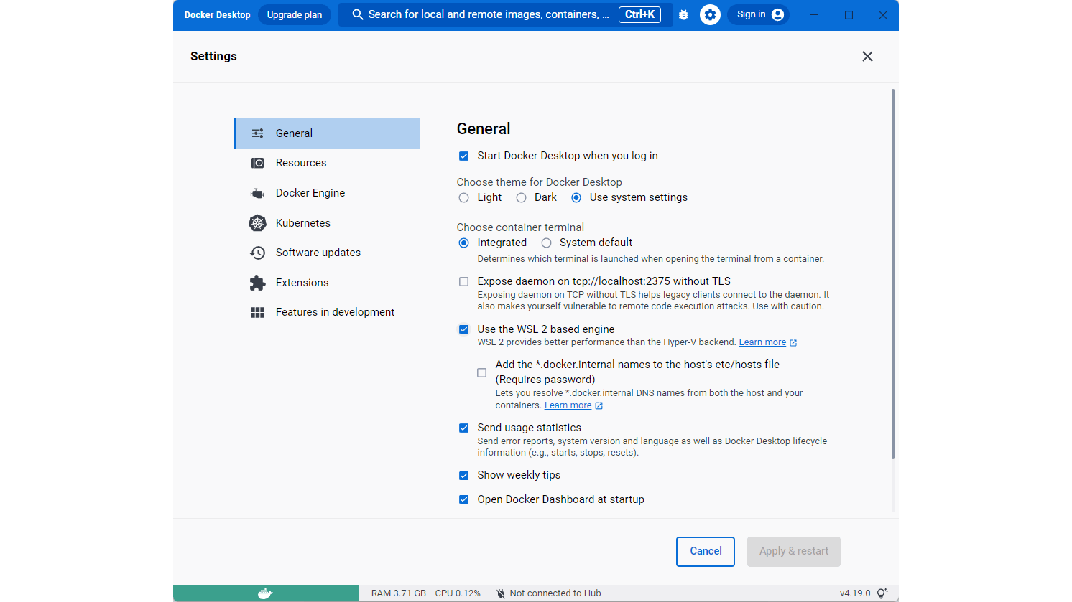
Task: Click the Upgrade plan button
Action: click(x=294, y=14)
